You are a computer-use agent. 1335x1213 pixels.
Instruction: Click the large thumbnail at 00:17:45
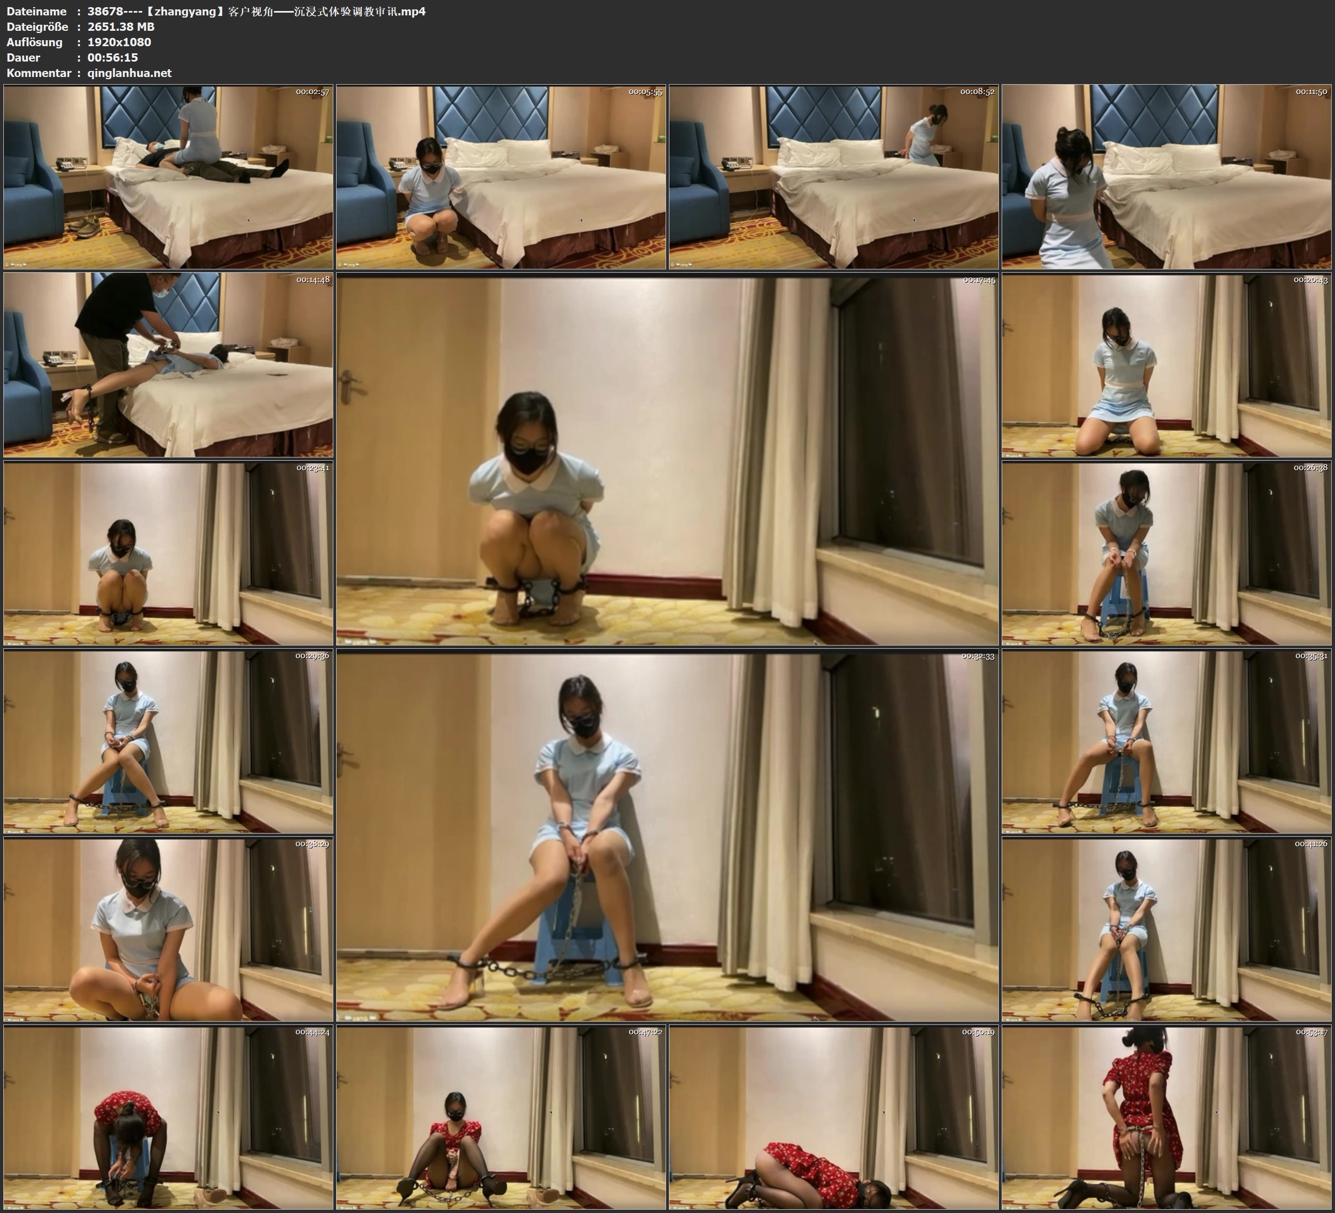[x=667, y=460]
